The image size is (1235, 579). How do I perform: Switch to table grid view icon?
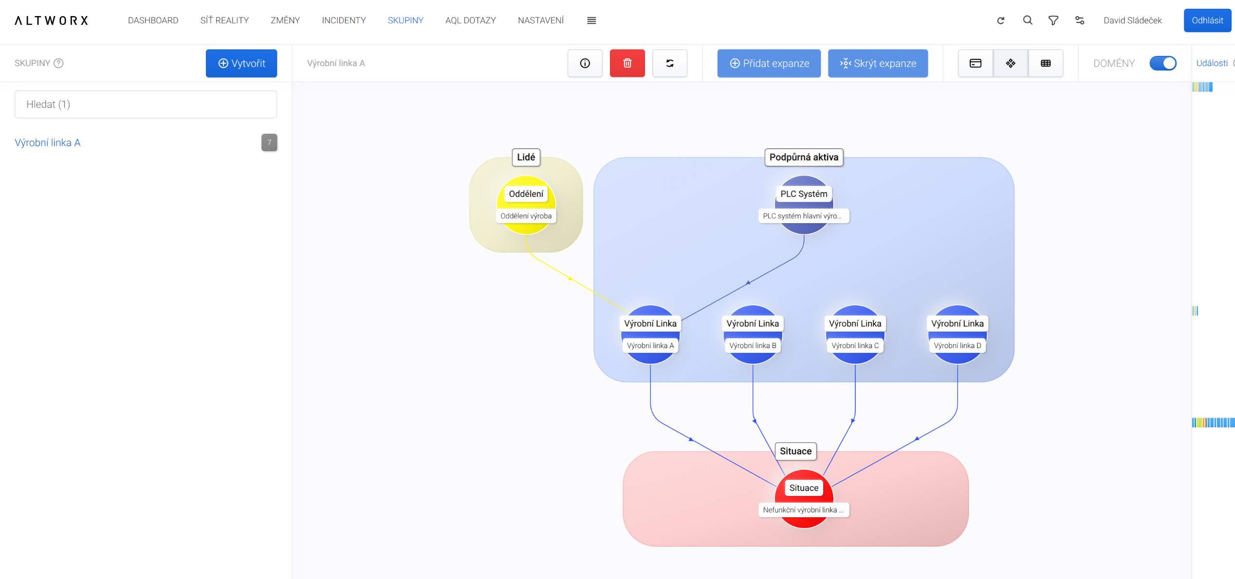(1046, 63)
